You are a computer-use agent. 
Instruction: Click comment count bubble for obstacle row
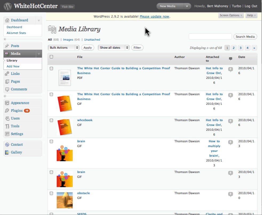[x=231, y=194]
